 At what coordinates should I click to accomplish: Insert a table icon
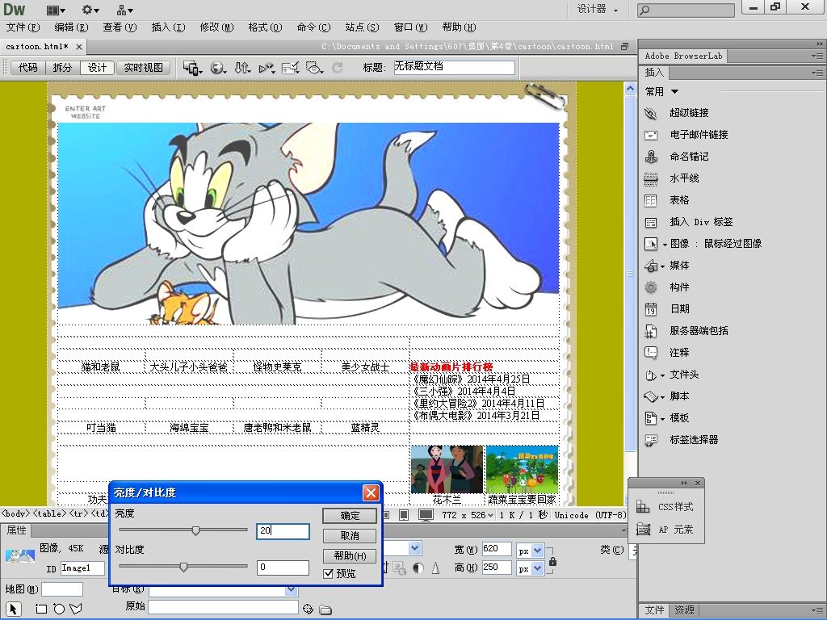pyautogui.click(x=651, y=200)
